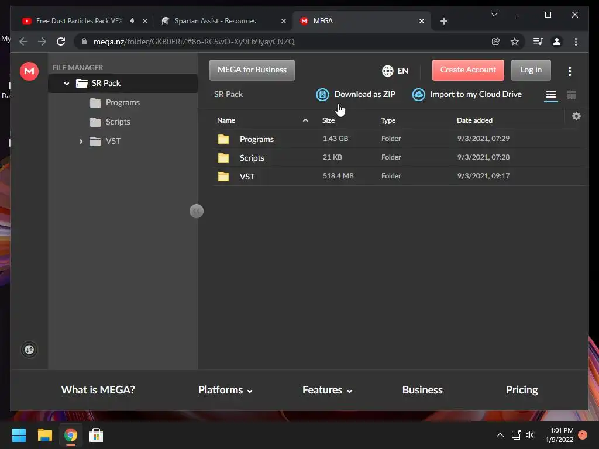Open the Programs folder icon in list

[x=223, y=139]
